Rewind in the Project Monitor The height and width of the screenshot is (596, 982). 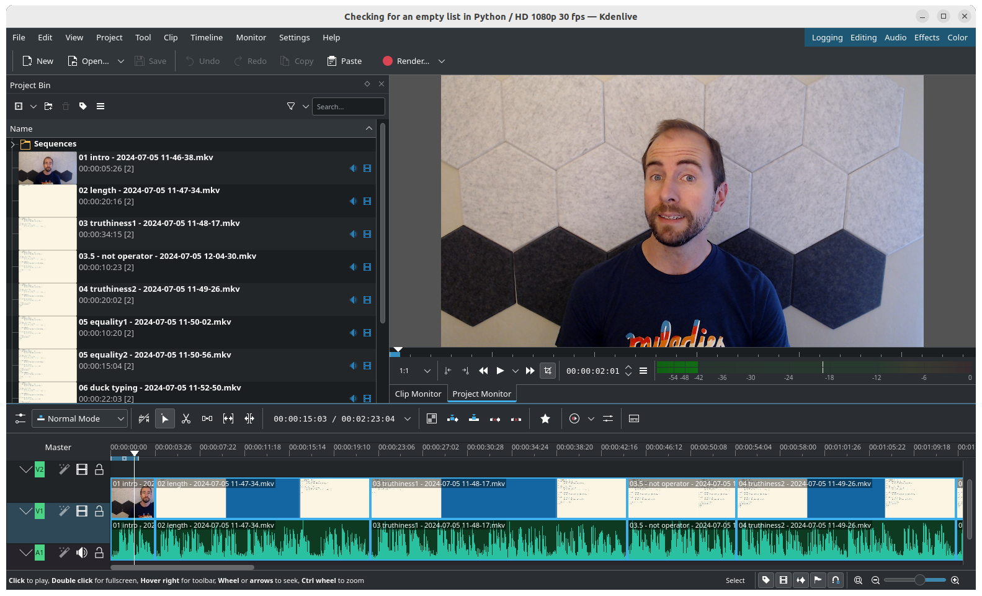click(x=483, y=371)
